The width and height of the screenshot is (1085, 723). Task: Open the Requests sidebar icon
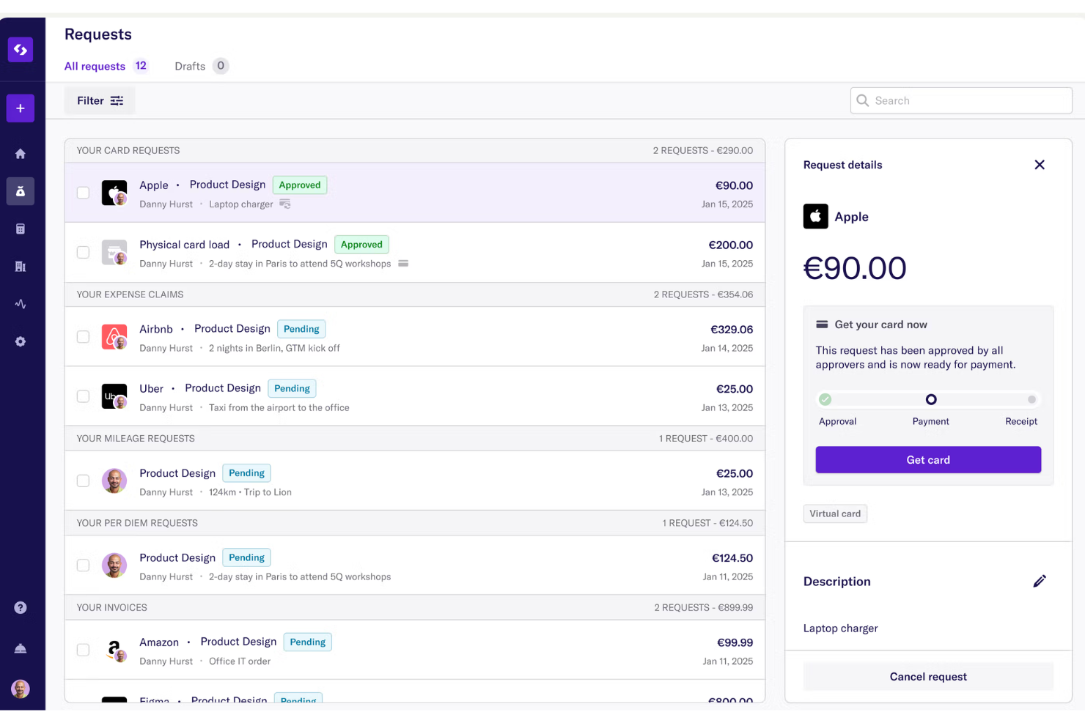(x=21, y=191)
